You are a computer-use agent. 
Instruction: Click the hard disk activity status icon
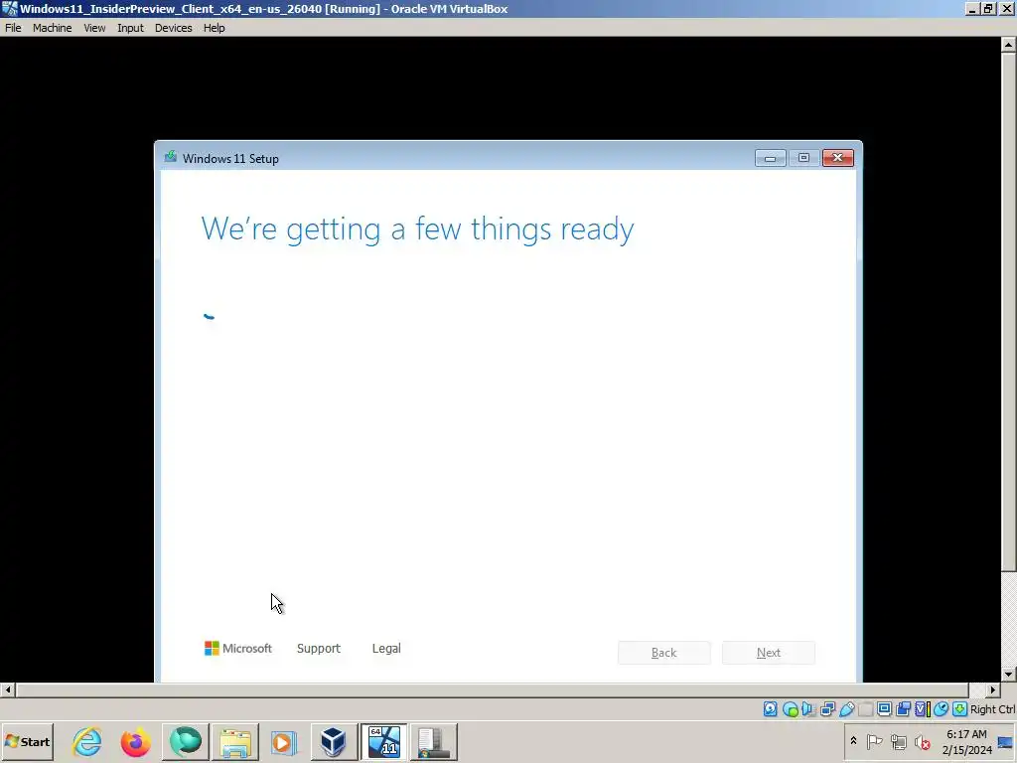point(770,709)
